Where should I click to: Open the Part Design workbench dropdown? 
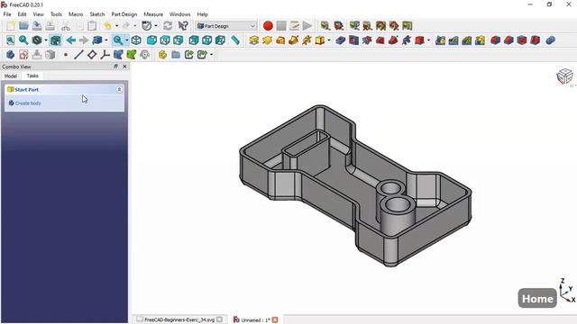pos(226,26)
